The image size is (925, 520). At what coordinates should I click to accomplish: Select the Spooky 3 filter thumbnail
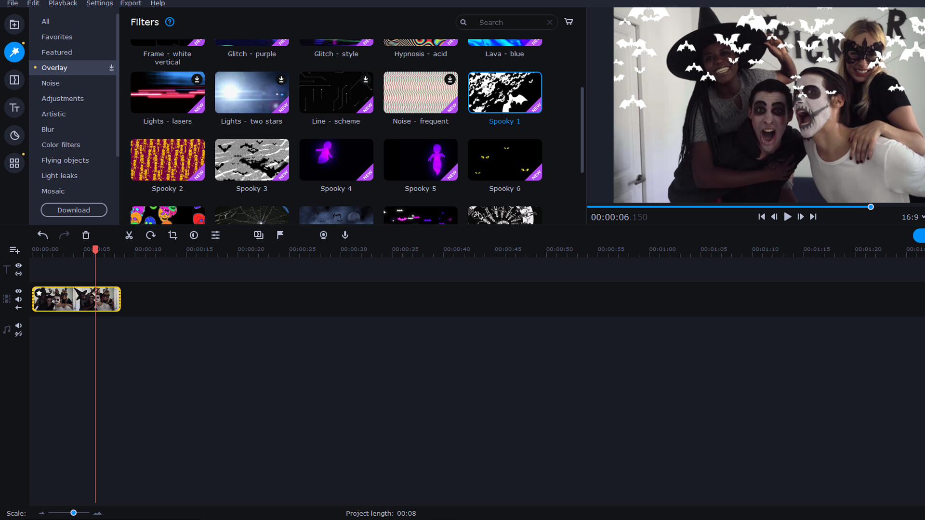click(x=251, y=159)
